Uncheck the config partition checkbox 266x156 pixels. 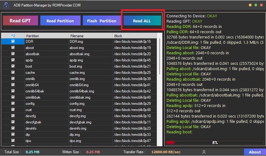coord(13,103)
